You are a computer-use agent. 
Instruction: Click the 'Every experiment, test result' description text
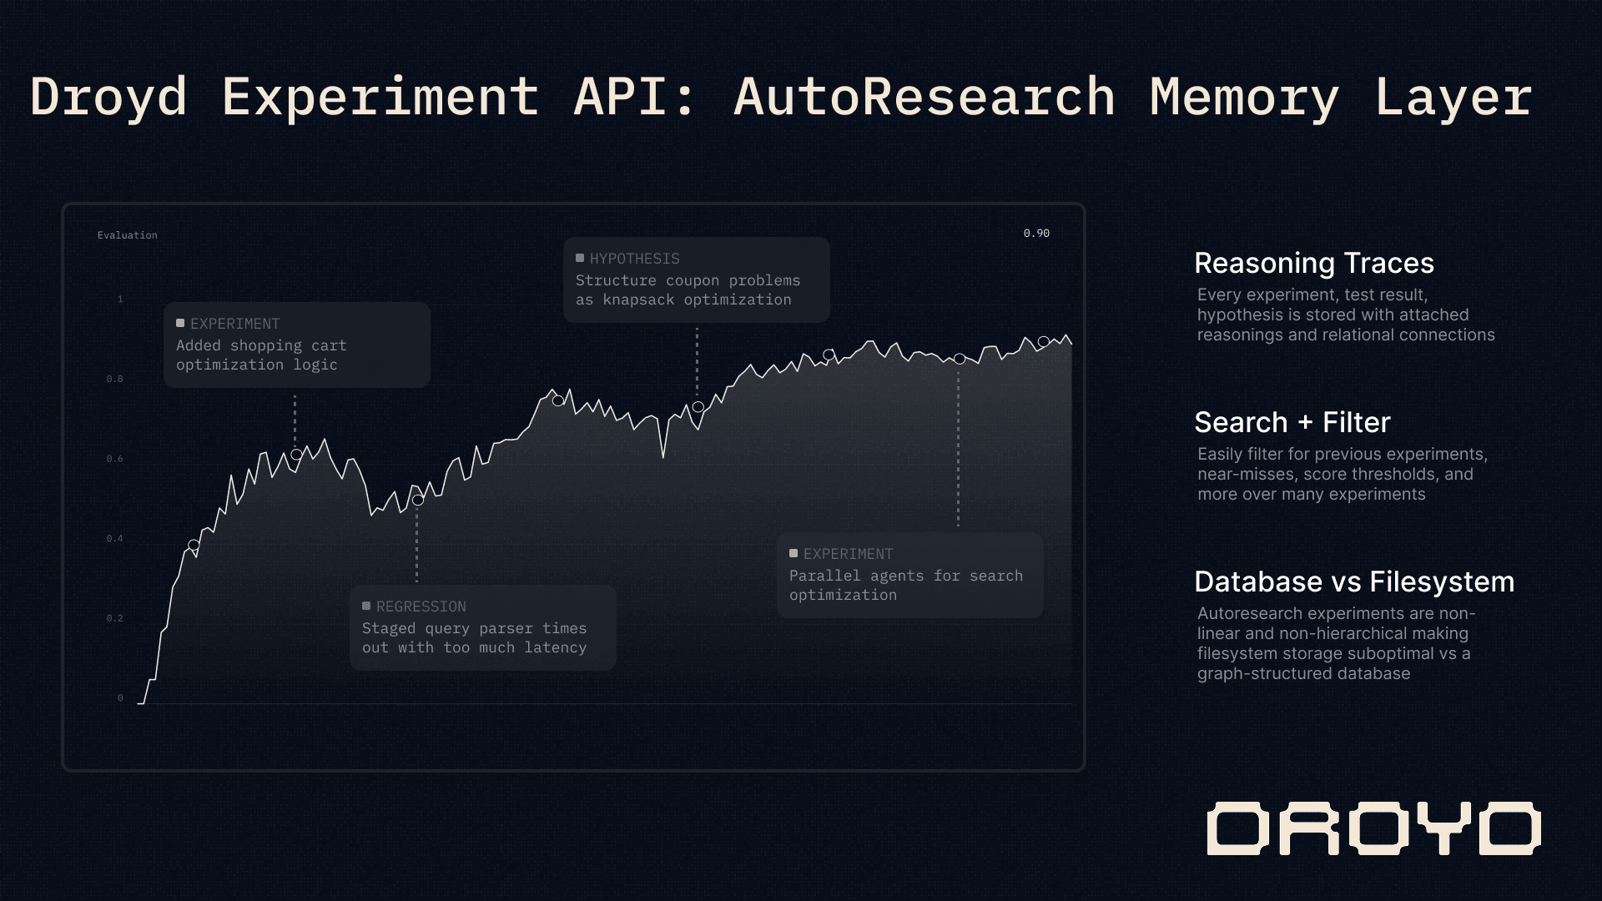point(1346,315)
